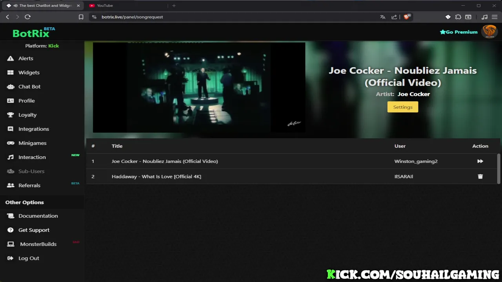Viewport: 502px width, 282px height.
Task: Click the Go Premium link
Action: click(x=458, y=32)
